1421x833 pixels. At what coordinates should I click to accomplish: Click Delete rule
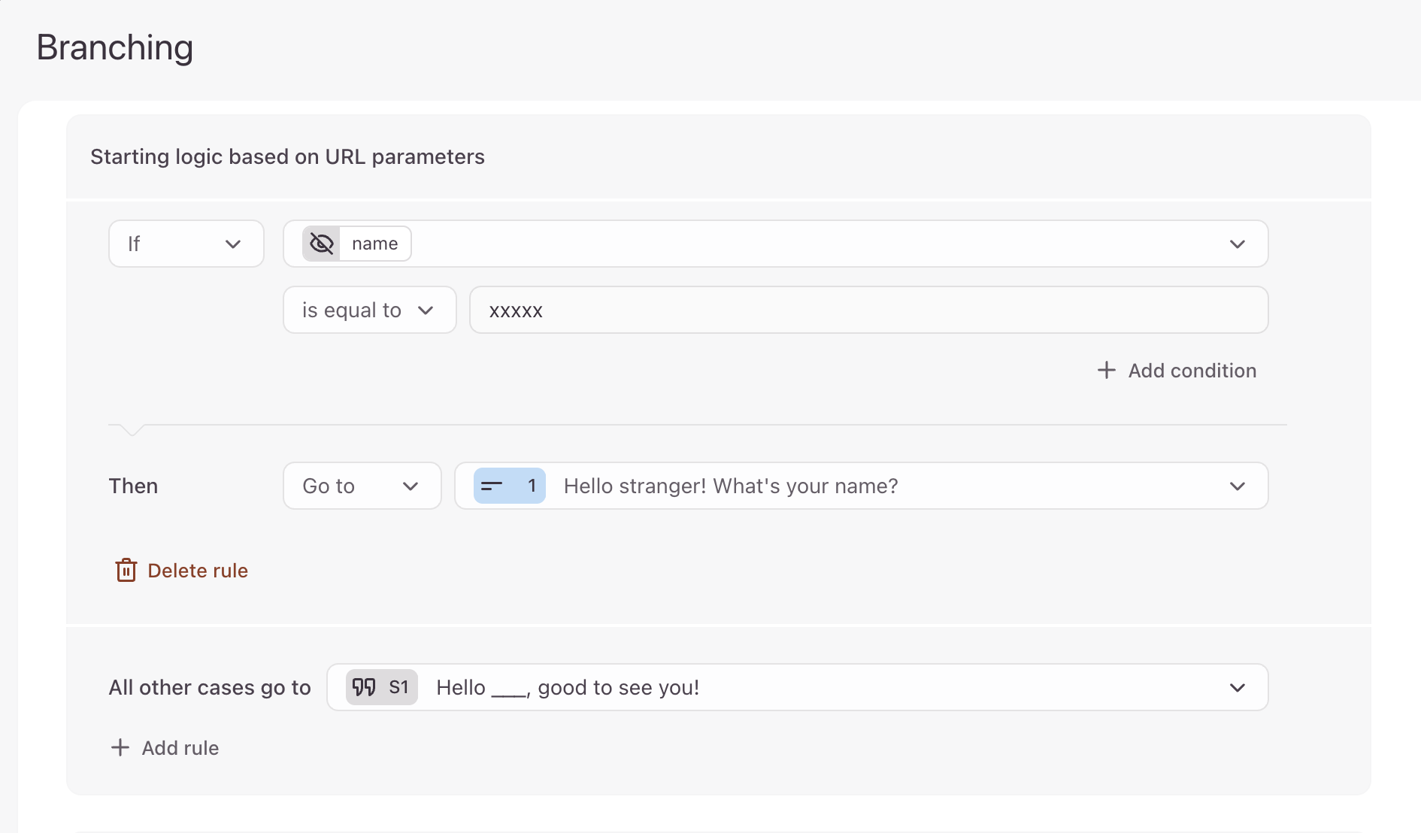[x=181, y=571]
